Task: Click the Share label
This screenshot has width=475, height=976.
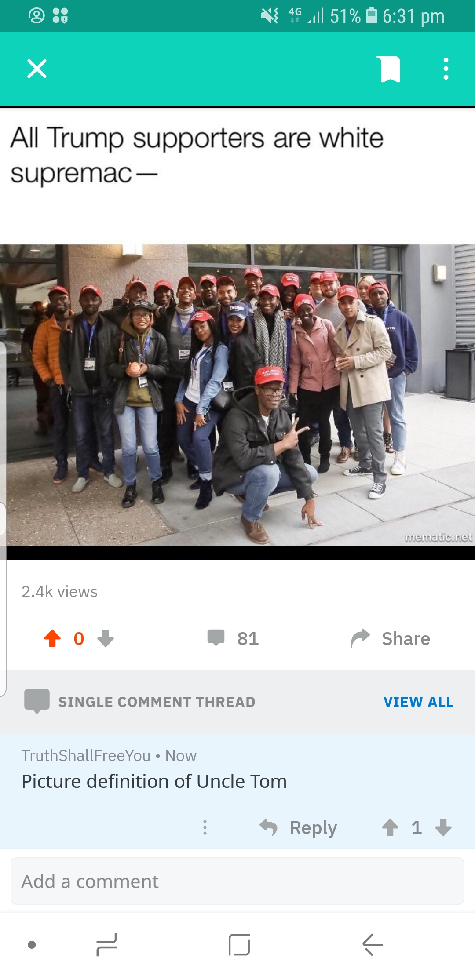Action: 406,638
